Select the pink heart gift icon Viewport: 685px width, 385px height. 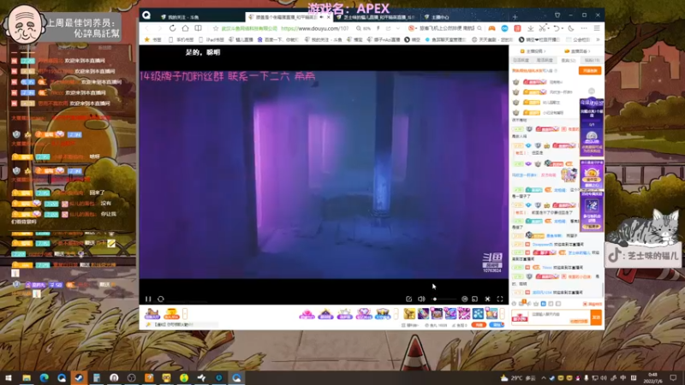click(x=307, y=313)
